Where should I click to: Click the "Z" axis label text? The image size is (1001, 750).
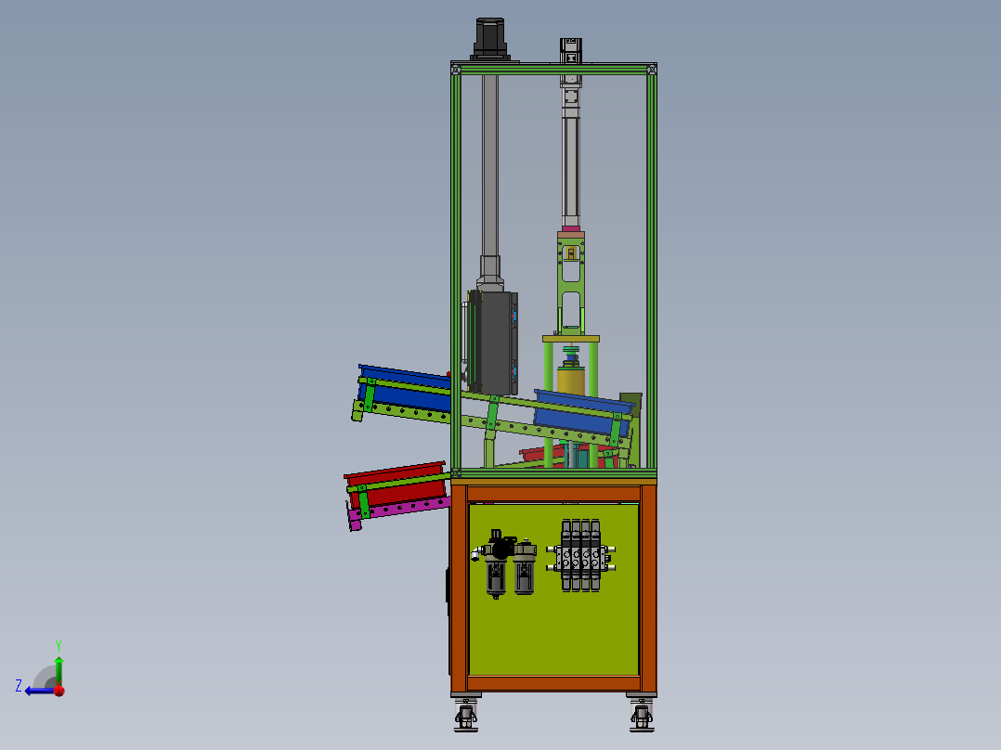tap(19, 686)
